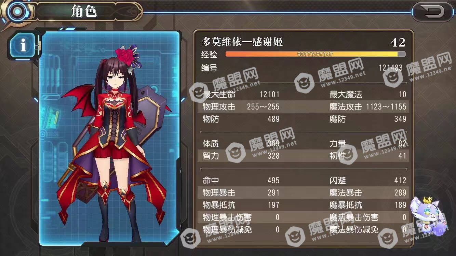Screen dimensions: 456x256
Task: Tap the info icon beside the character portrait
Action: (23, 45)
